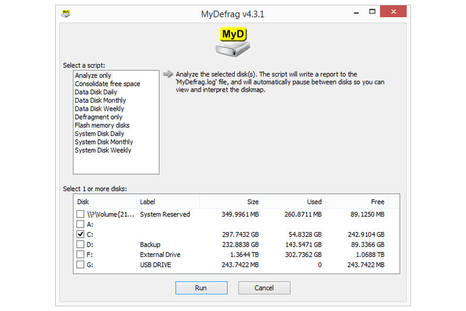The height and width of the screenshot is (311, 466).
Task: Click the MyD disk logo
Action: coord(233,41)
